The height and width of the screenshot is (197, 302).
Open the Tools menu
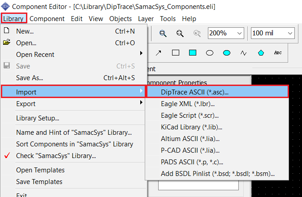tap(168, 18)
